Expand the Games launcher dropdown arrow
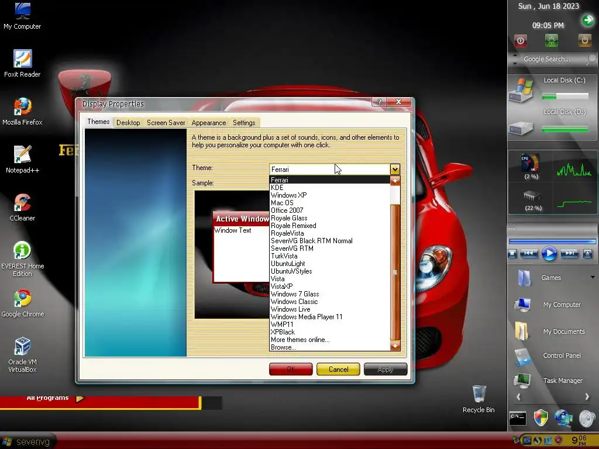The image size is (599, 449). pyautogui.click(x=593, y=277)
